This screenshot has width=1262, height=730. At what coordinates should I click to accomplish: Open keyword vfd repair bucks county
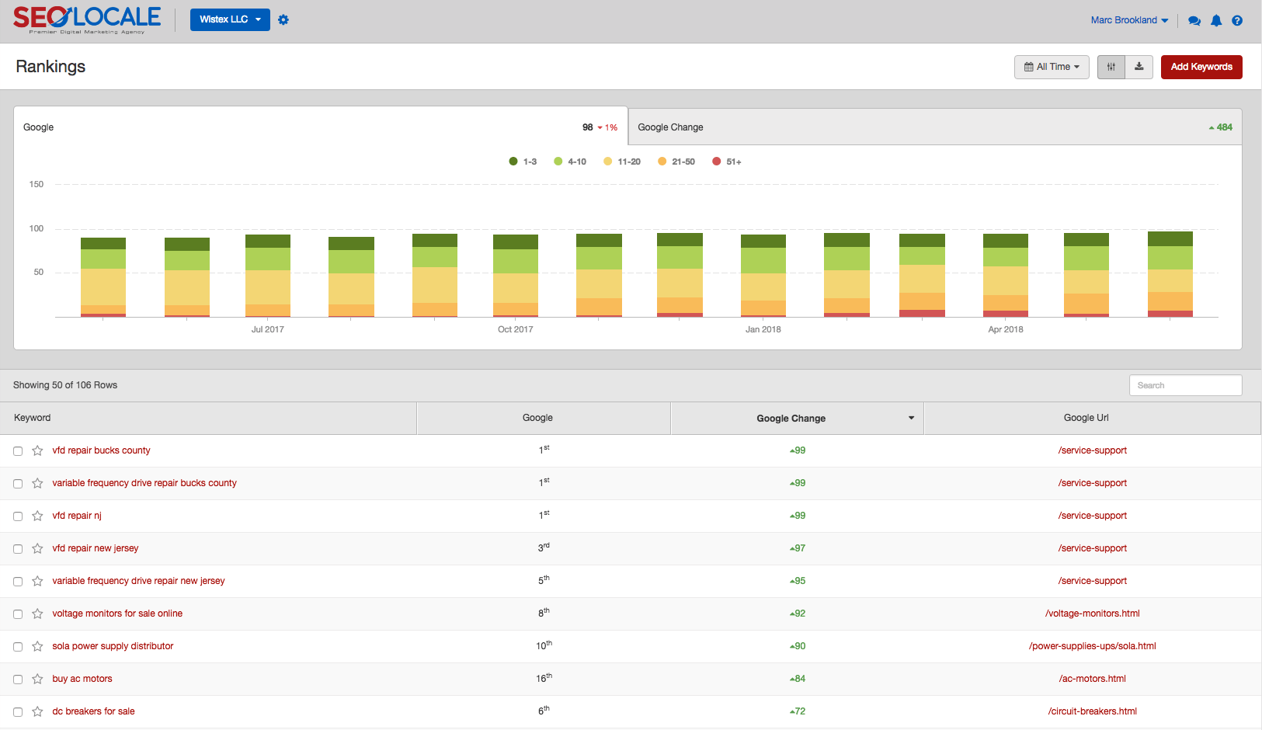pyautogui.click(x=101, y=450)
